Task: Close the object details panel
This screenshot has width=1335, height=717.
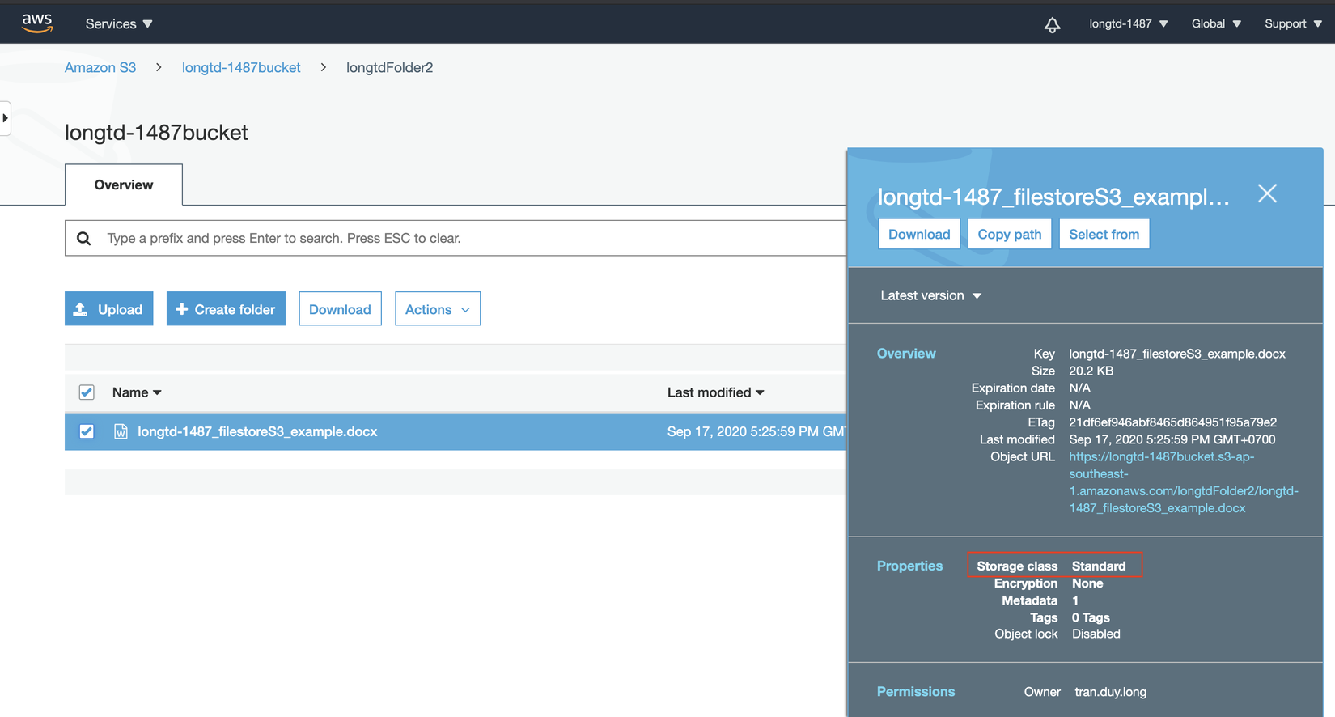Action: [1267, 193]
